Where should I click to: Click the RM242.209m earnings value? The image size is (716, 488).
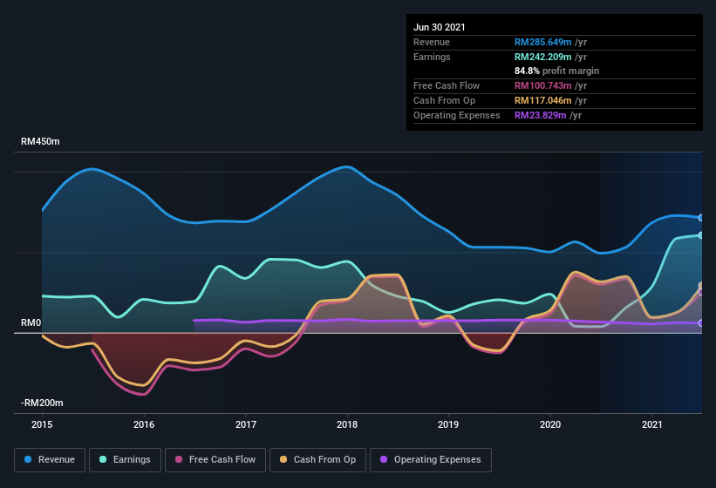click(542, 57)
